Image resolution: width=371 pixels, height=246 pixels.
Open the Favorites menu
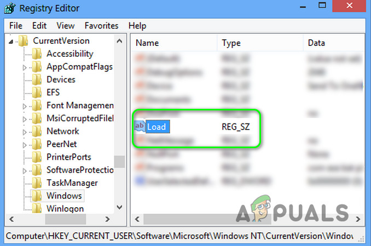tap(101, 26)
